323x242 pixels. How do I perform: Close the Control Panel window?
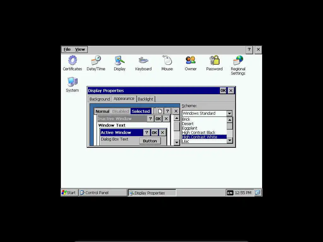[x=258, y=49]
